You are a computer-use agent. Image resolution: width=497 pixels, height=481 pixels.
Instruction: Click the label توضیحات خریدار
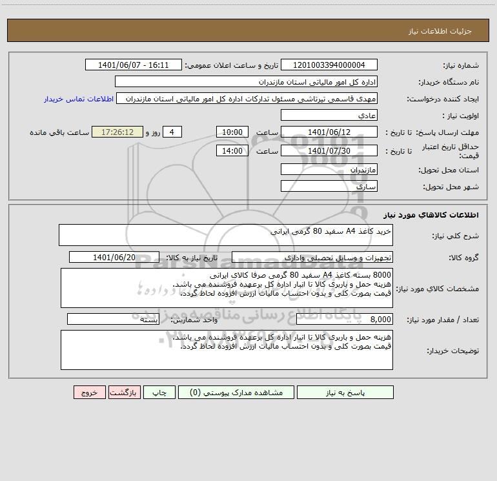[x=452, y=351]
